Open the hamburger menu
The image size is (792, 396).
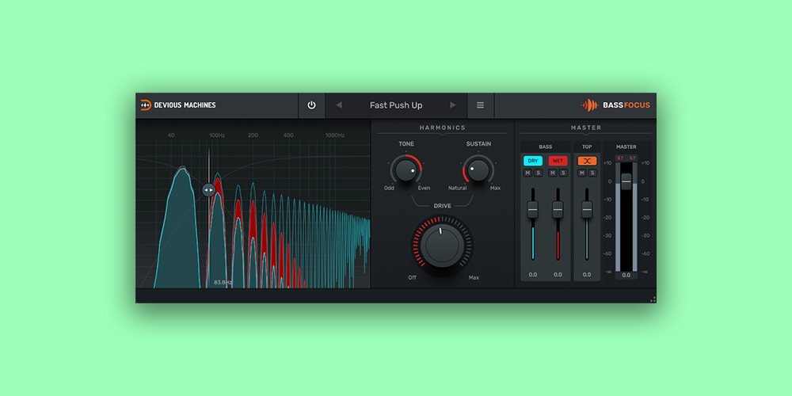tap(480, 105)
